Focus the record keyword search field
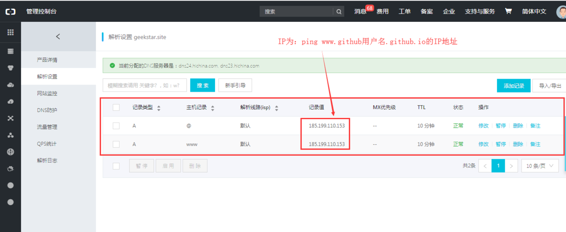Viewport: 566px width, 232px height. 145,85
